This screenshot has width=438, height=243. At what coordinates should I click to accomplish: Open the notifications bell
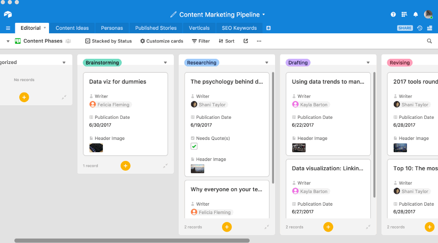pos(416,14)
